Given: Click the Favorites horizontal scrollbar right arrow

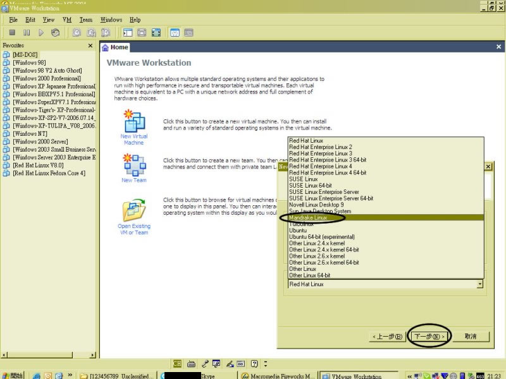Looking at the screenshot, I should coord(93,355).
